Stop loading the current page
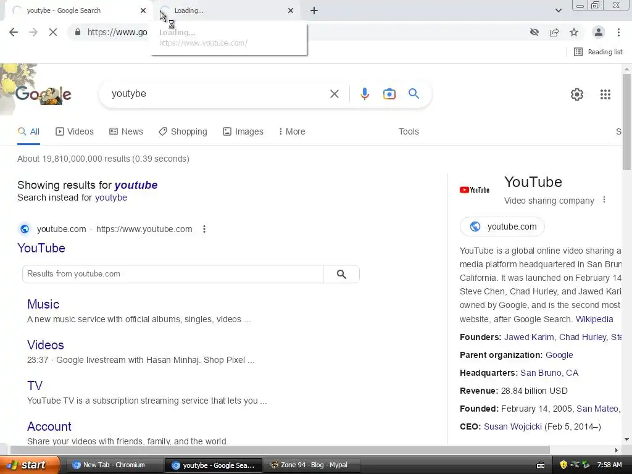 53,32
